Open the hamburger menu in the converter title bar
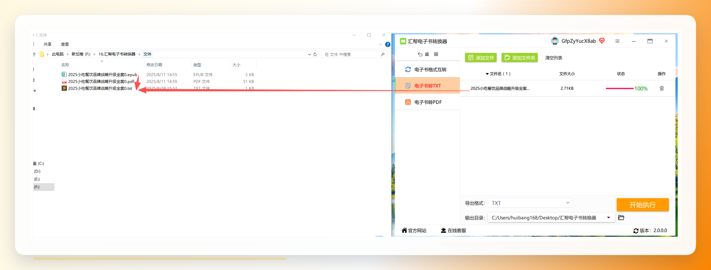The image size is (711, 270). [617, 41]
